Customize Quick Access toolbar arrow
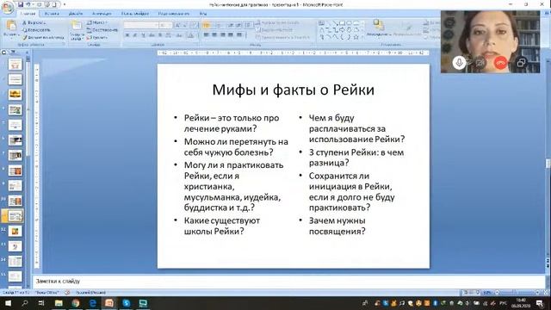 point(65,5)
